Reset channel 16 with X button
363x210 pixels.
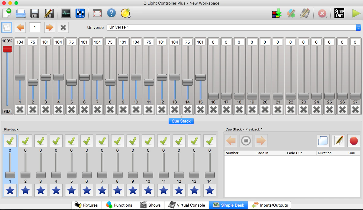click(x=213, y=109)
